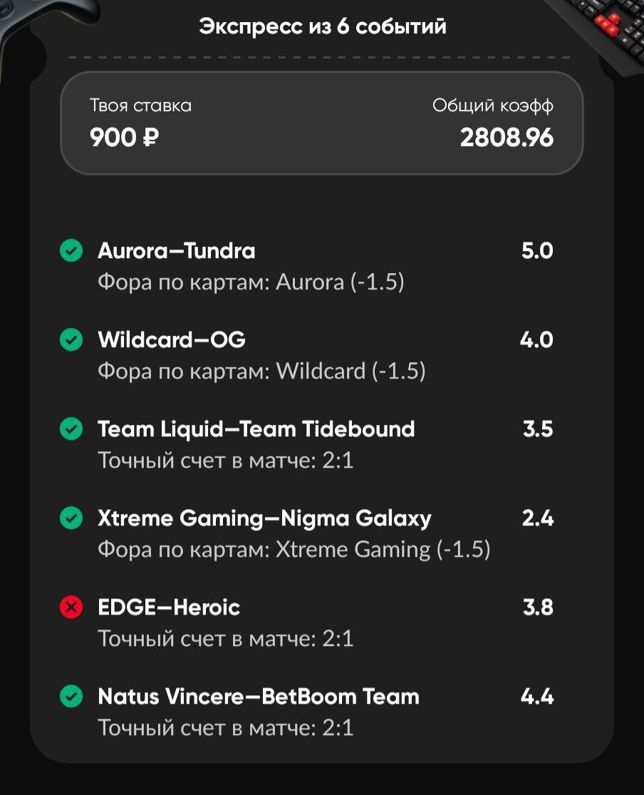The width and height of the screenshot is (644, 795).
Task: Open the Wildcard—OG match title
Action: click(x=172, y=340)
